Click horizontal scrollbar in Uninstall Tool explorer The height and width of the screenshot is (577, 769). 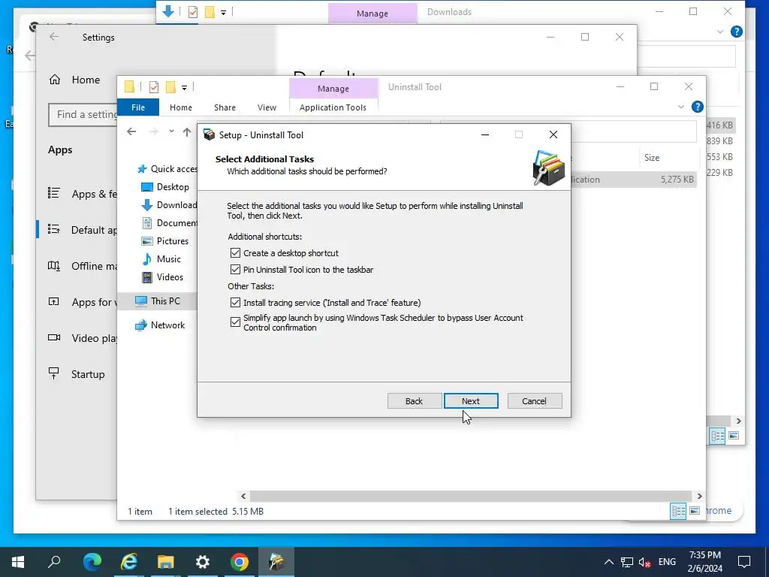[x=471, y=496]
